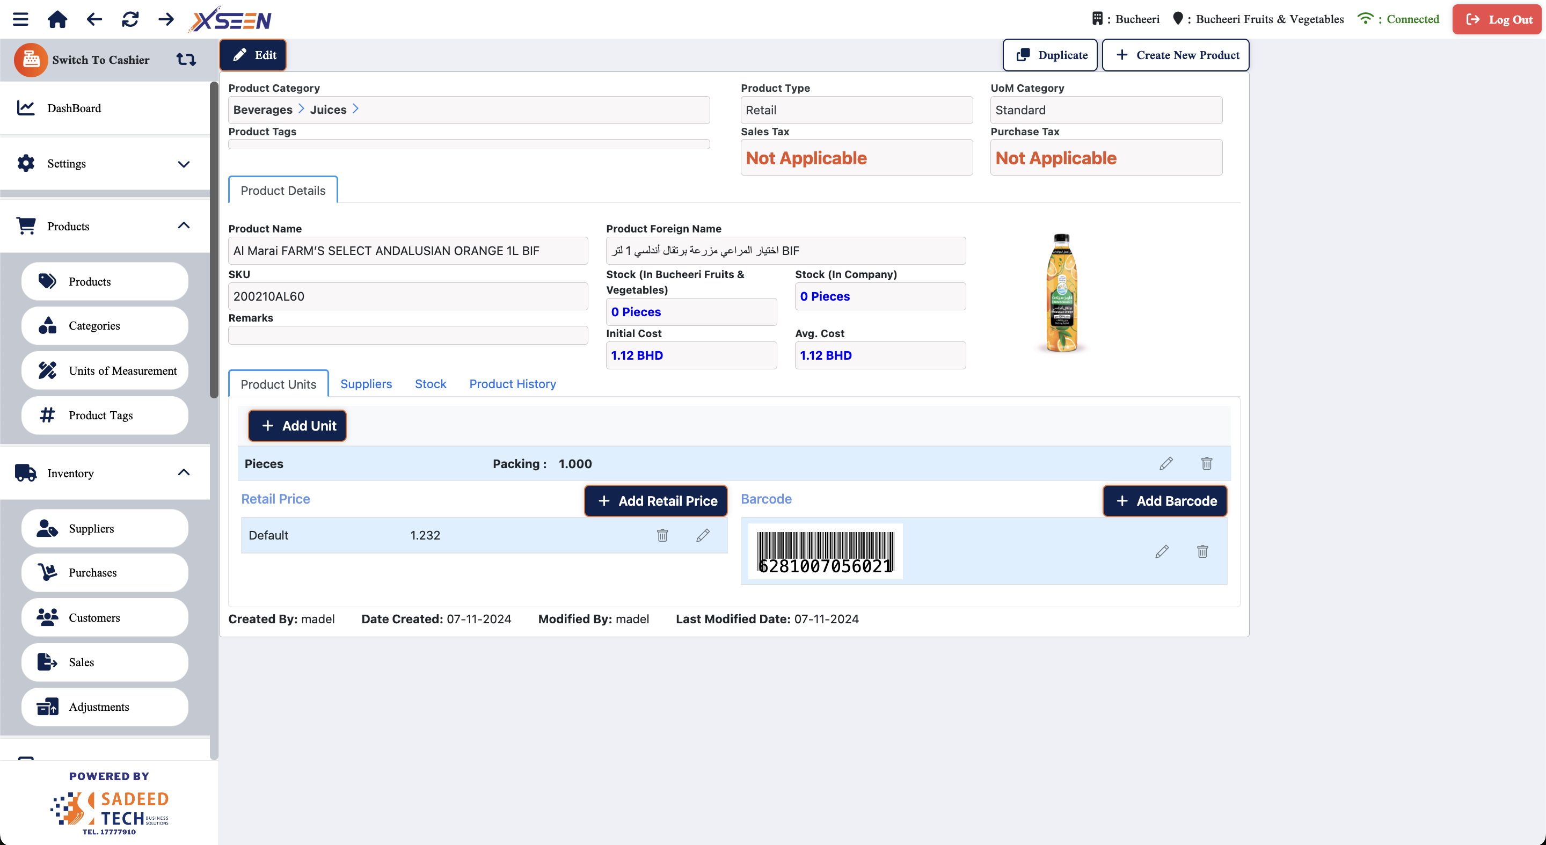Click Add Retail Price button
Viewport: 1546px width, 845px height.
point(657,500)
